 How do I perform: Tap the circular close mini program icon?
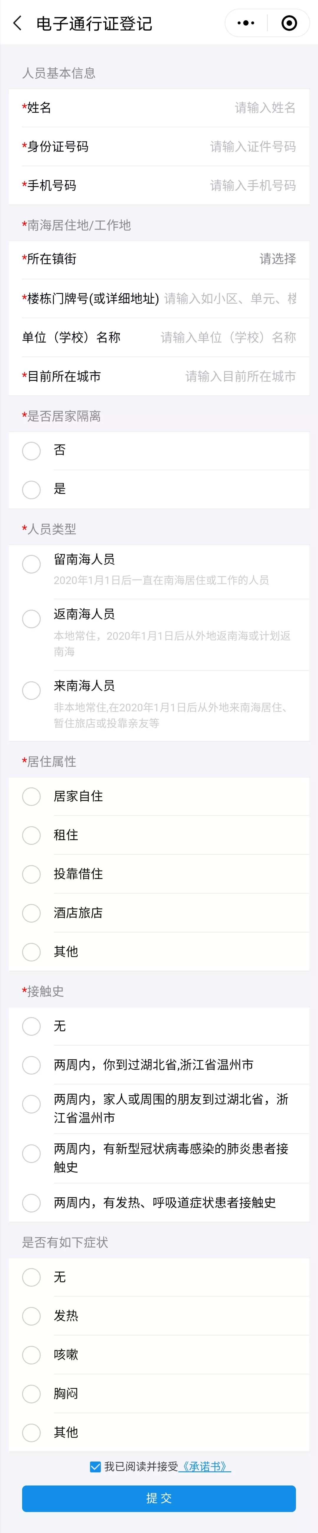click(x=289, y=23)
